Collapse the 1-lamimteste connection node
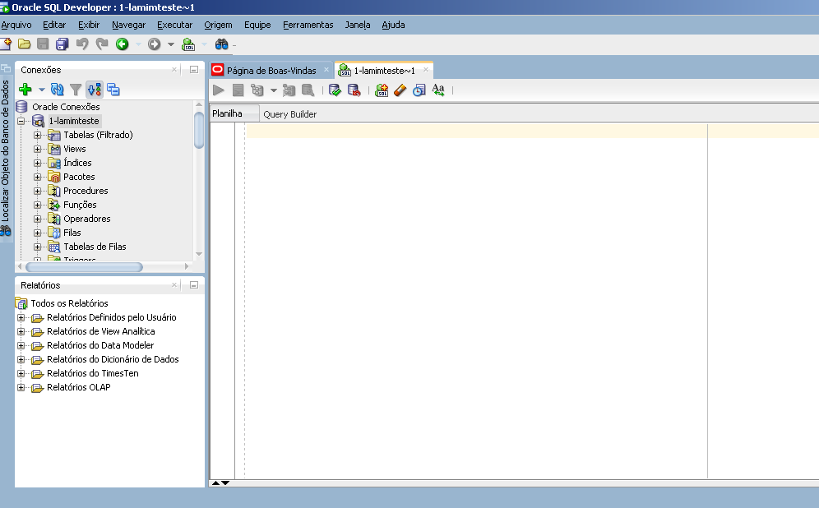The image size is (819, 508). pyautogui.click(x=21, y=121)
